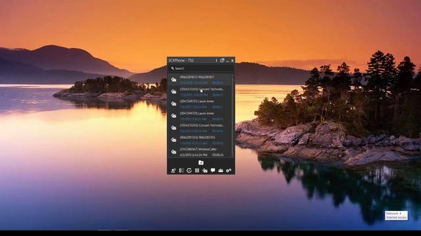421x236 pixels.
Task: Click the 00:00:45 duration of WirelessCaller voicemail
Action: coord(218,155)
